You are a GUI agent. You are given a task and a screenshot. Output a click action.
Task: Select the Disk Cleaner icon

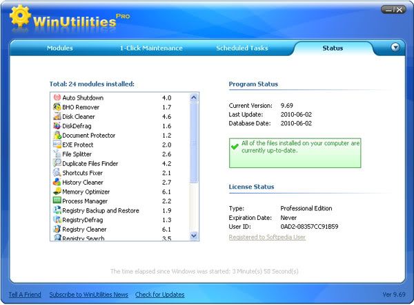pyautogui.click(x=57, y=116)
